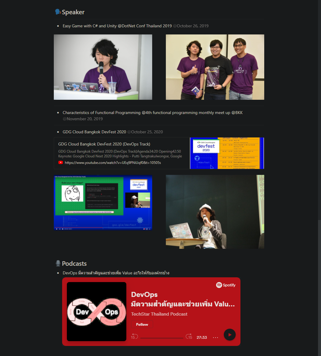Enter fullscreen on the DevFest video player
Viewport: 321px width, 356px height.
coord(150,229)
